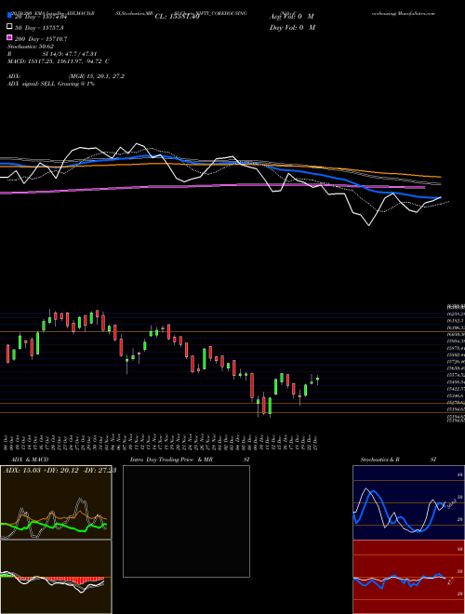This screenshot has height=614, width=465.
Task: Click the blue 20 Day EMA legend swatch
Action: tap(9, 15)
